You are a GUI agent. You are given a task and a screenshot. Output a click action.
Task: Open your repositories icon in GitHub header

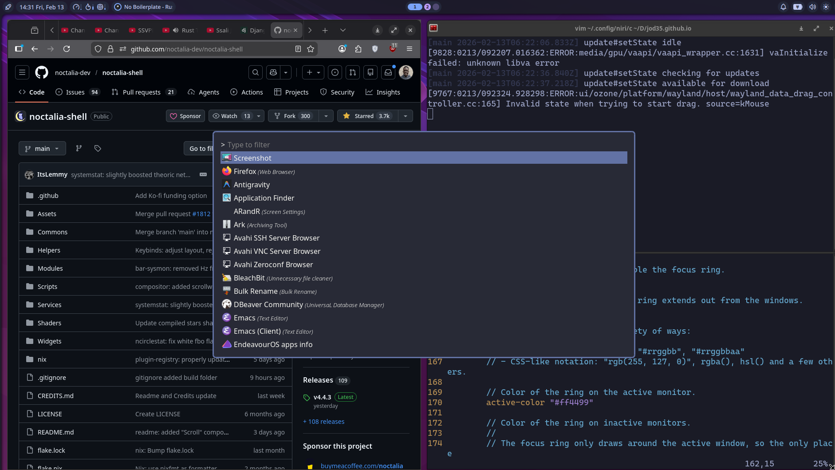pyautogui.click(x=370, y=72)
